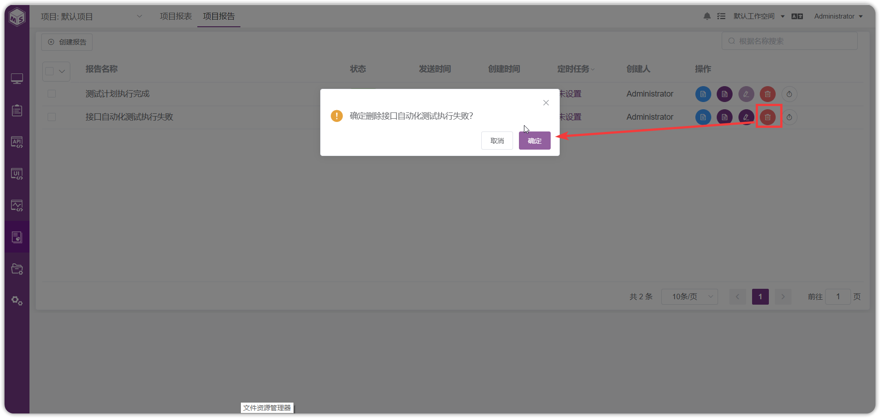The image size is (880, 418).
Task: Click 取消 in the delete dialog
Action: tap(497, 141)
